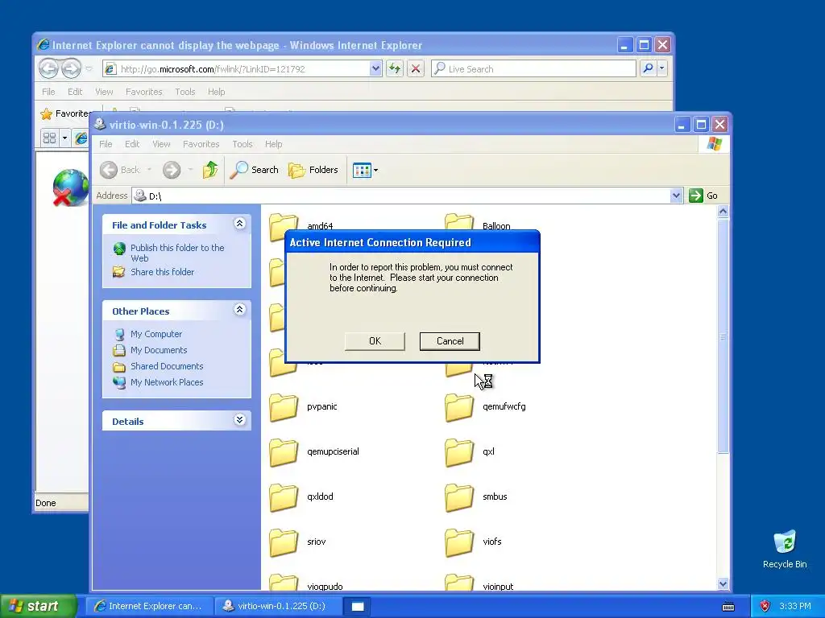Switch to virtio-win taskbar button
825x618 pixels.
pos(278,606)
